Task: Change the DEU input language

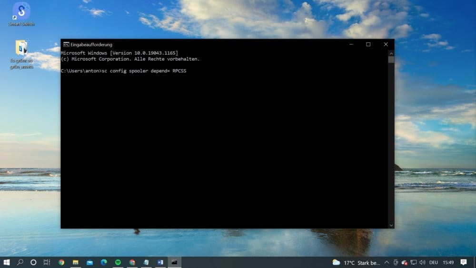Action: point(434,263)
